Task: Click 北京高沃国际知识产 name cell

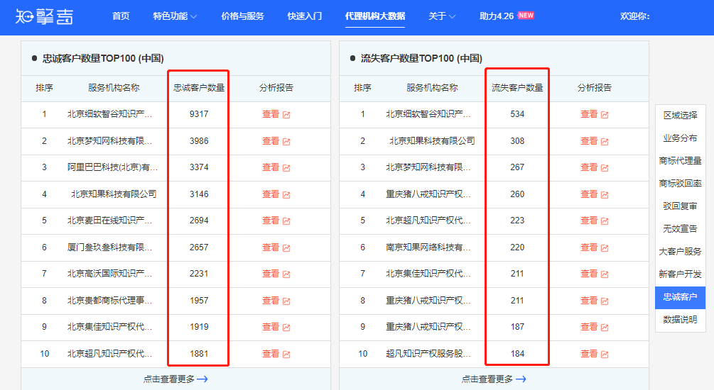Action: pos(109,274)
